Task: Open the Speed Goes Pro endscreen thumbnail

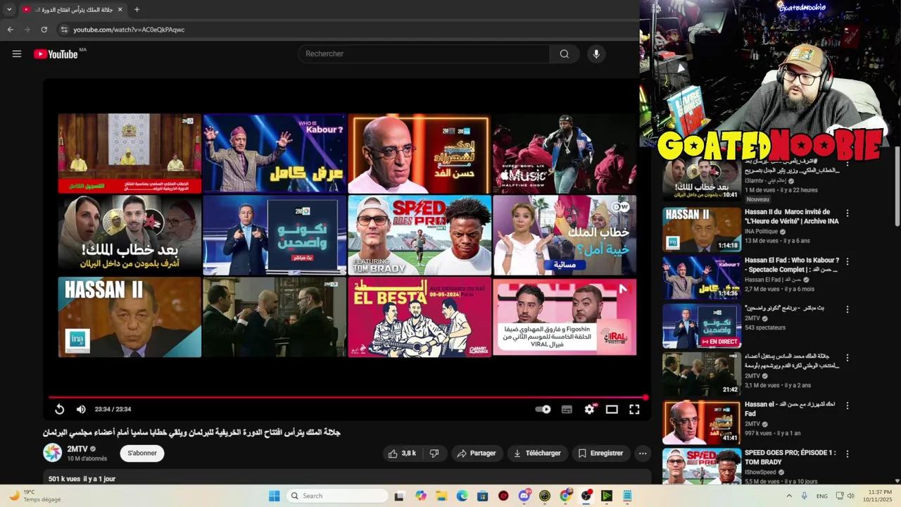Action: tap(420, 235)
